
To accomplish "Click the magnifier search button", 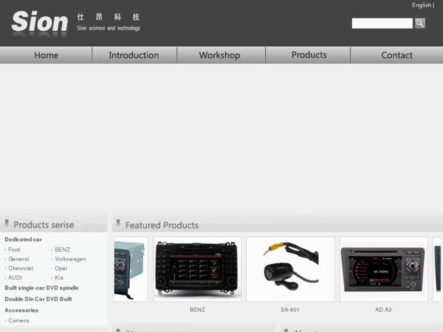I will 420,23.
